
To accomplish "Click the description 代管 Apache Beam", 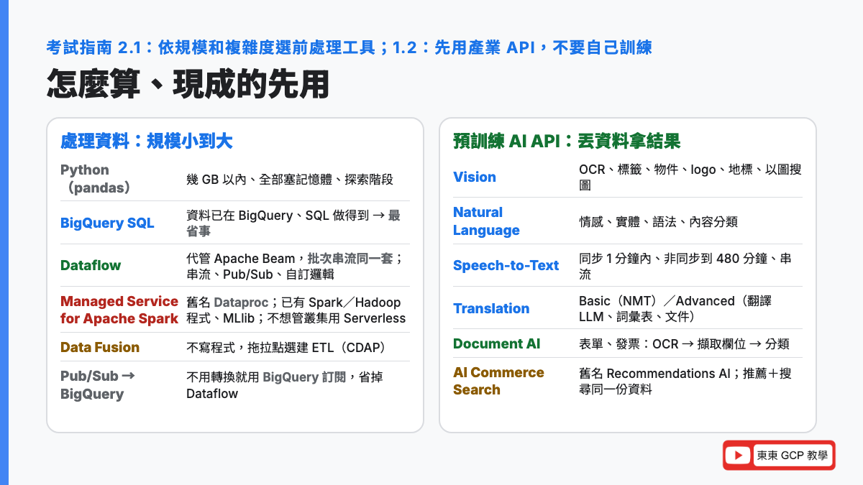I will point(295,266).
